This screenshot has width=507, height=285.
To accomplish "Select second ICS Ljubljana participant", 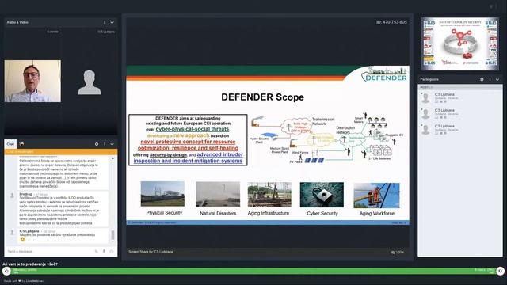I will point(460,114).
